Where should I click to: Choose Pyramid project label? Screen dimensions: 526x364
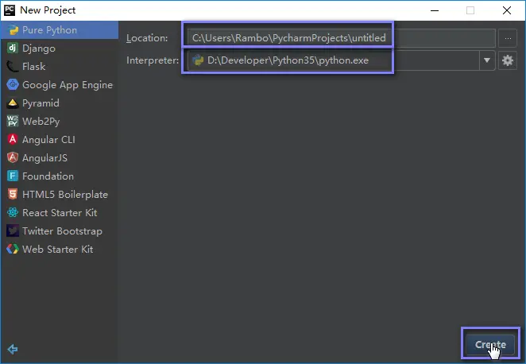(x=41, y=103)
